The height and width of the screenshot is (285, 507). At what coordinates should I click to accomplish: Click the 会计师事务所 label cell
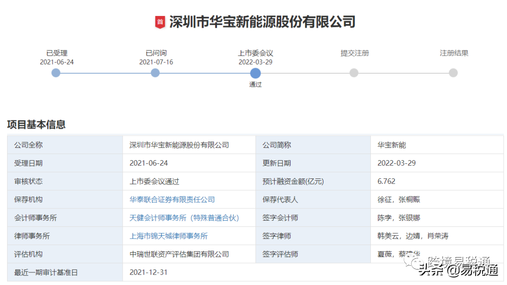[x=65, y=218]
